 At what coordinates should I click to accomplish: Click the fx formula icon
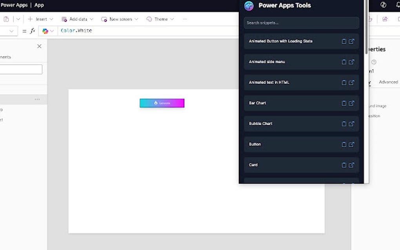click(x=32, y=31)
